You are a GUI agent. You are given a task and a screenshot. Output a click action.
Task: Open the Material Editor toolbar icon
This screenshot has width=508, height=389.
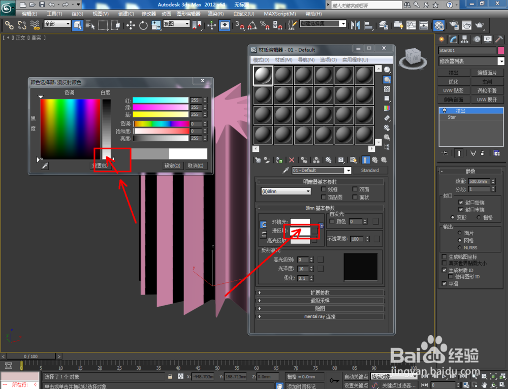click(x=439, y=25)
